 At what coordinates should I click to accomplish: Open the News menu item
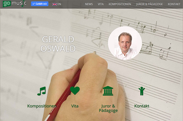pyautogui.click(x=89, y=4)
